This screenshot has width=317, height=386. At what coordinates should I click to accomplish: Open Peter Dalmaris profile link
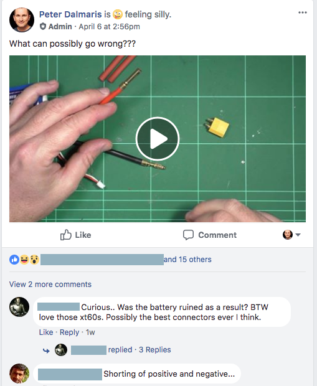pos(70,14)
